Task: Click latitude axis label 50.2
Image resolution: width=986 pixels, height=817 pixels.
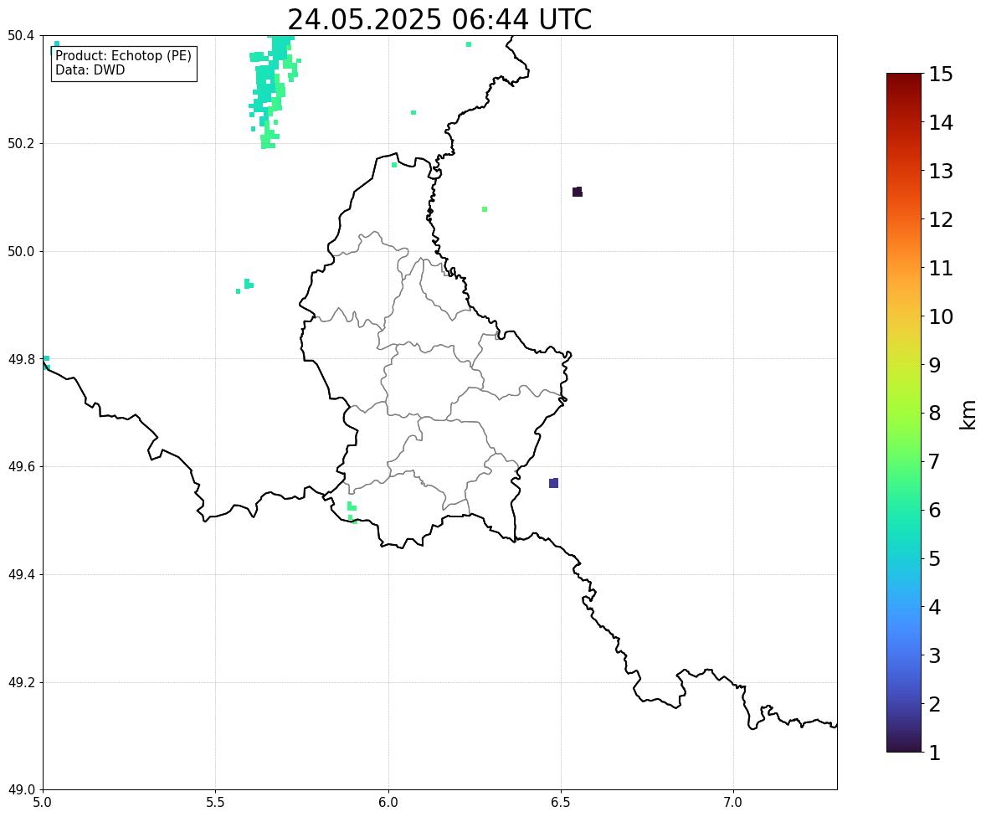Action: [x=21, y=143]
